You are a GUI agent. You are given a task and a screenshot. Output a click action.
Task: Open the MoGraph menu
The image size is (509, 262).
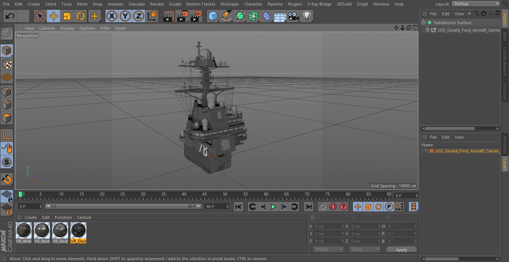click(230, 4)
